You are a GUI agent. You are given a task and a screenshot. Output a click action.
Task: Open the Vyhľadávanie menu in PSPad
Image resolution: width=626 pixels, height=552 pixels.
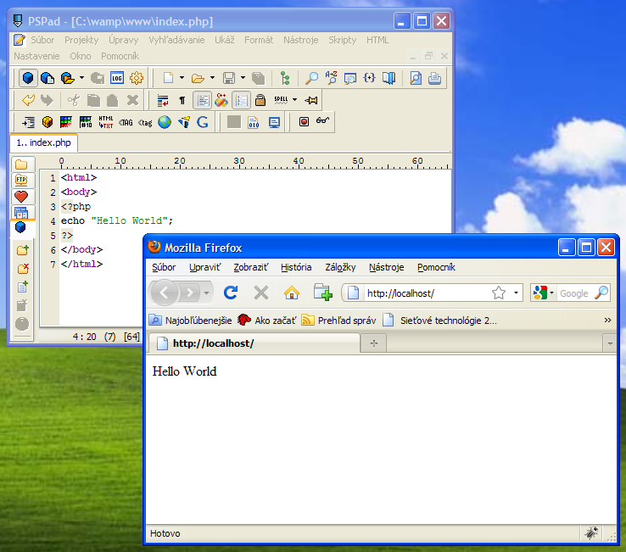(176, 40)
